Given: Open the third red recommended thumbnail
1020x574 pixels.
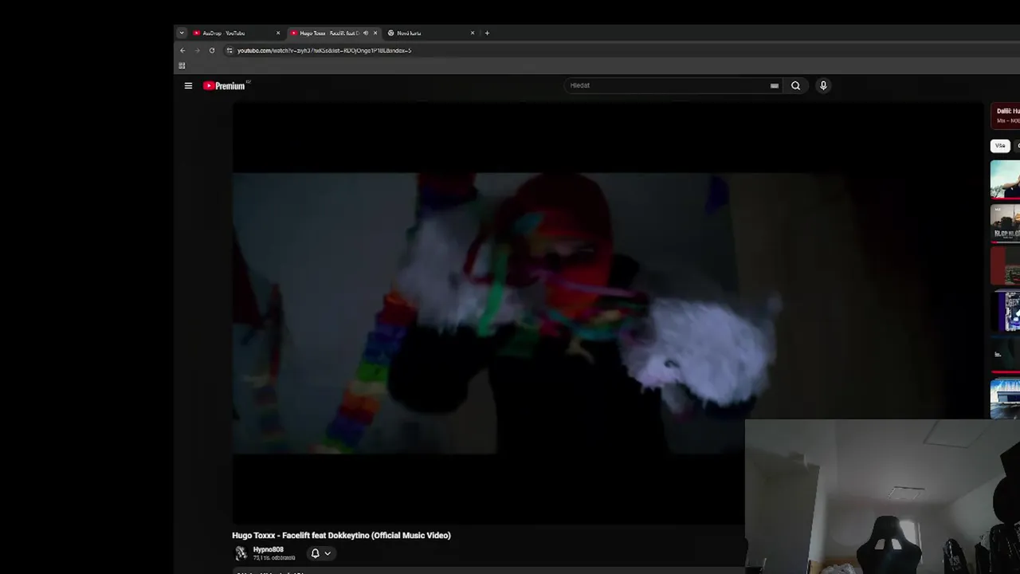Looking at the screenshot, I should (1005, 265).
